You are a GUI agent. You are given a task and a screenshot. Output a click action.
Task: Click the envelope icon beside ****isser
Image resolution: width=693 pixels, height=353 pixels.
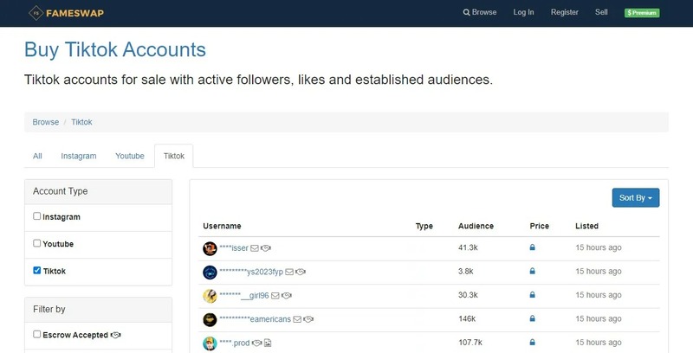[255, 248]
